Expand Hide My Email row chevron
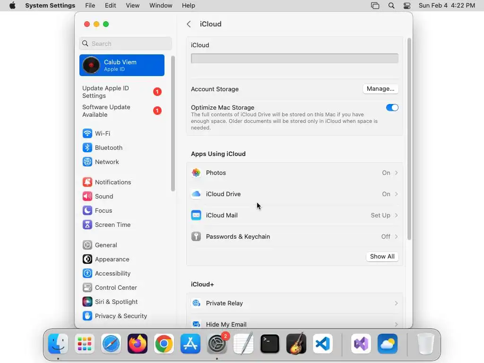This screenshot has width=484, height=363. tap(397, 324)
